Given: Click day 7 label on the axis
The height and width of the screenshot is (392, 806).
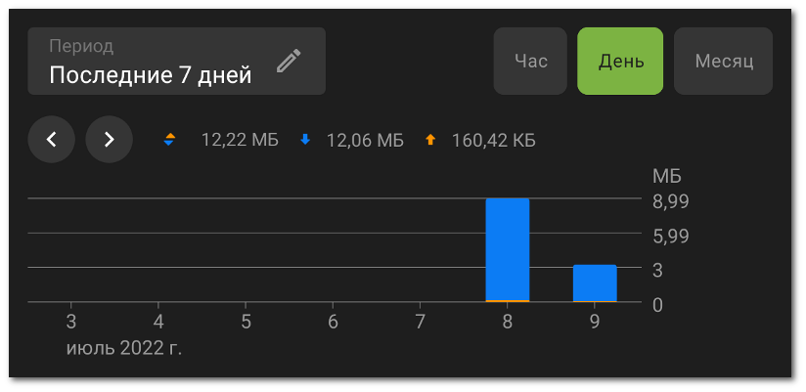Looking at the screenshot, I should [x=420, y=323].
